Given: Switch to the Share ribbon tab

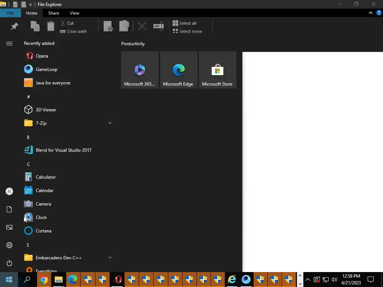Looking at the screenshot, I should pyautogui.click(x=53, y=13).
